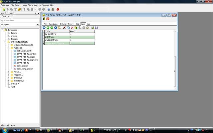This screenshot has width=213, height=133.
Task: Click the blue floppy save icon
Action: (x=97, y=28)
